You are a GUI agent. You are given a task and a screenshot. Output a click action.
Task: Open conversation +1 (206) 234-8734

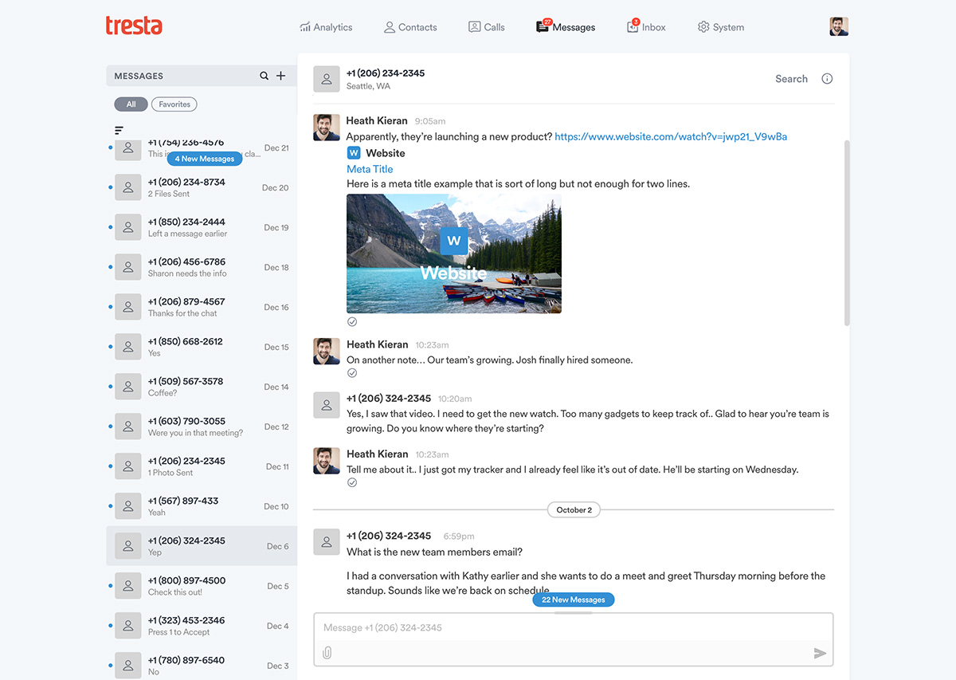202,187
